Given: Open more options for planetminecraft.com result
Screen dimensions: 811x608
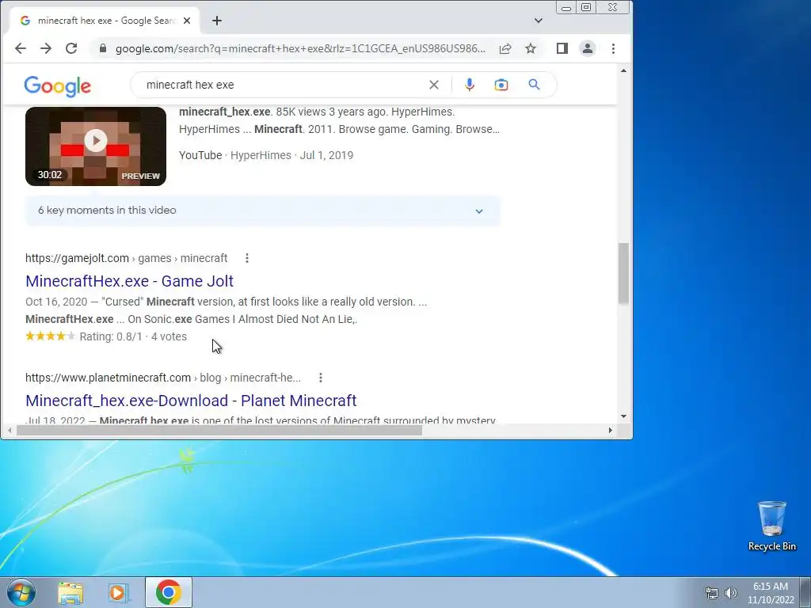Looking at the screenshot, I should tap(321, 378).
